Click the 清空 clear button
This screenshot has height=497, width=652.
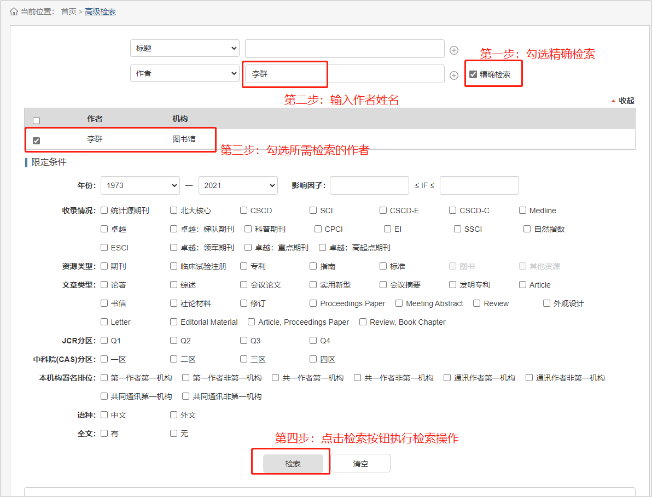360,463
